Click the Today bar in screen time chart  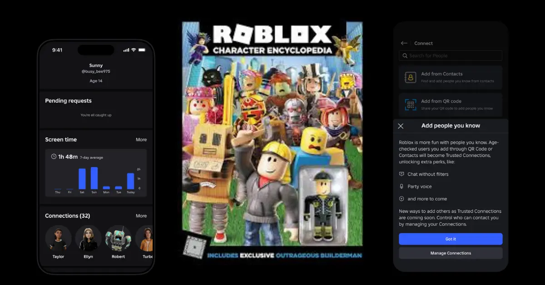pyautogui.click(x=131, y=181)
